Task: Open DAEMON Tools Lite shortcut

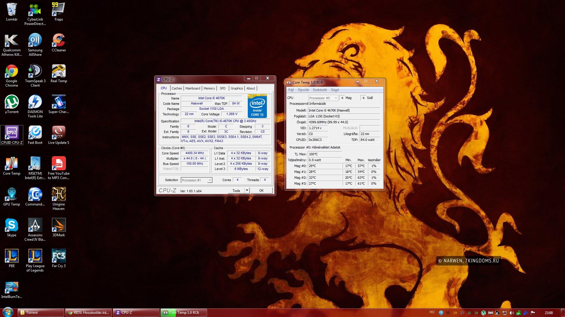Action: coord(35,107)
